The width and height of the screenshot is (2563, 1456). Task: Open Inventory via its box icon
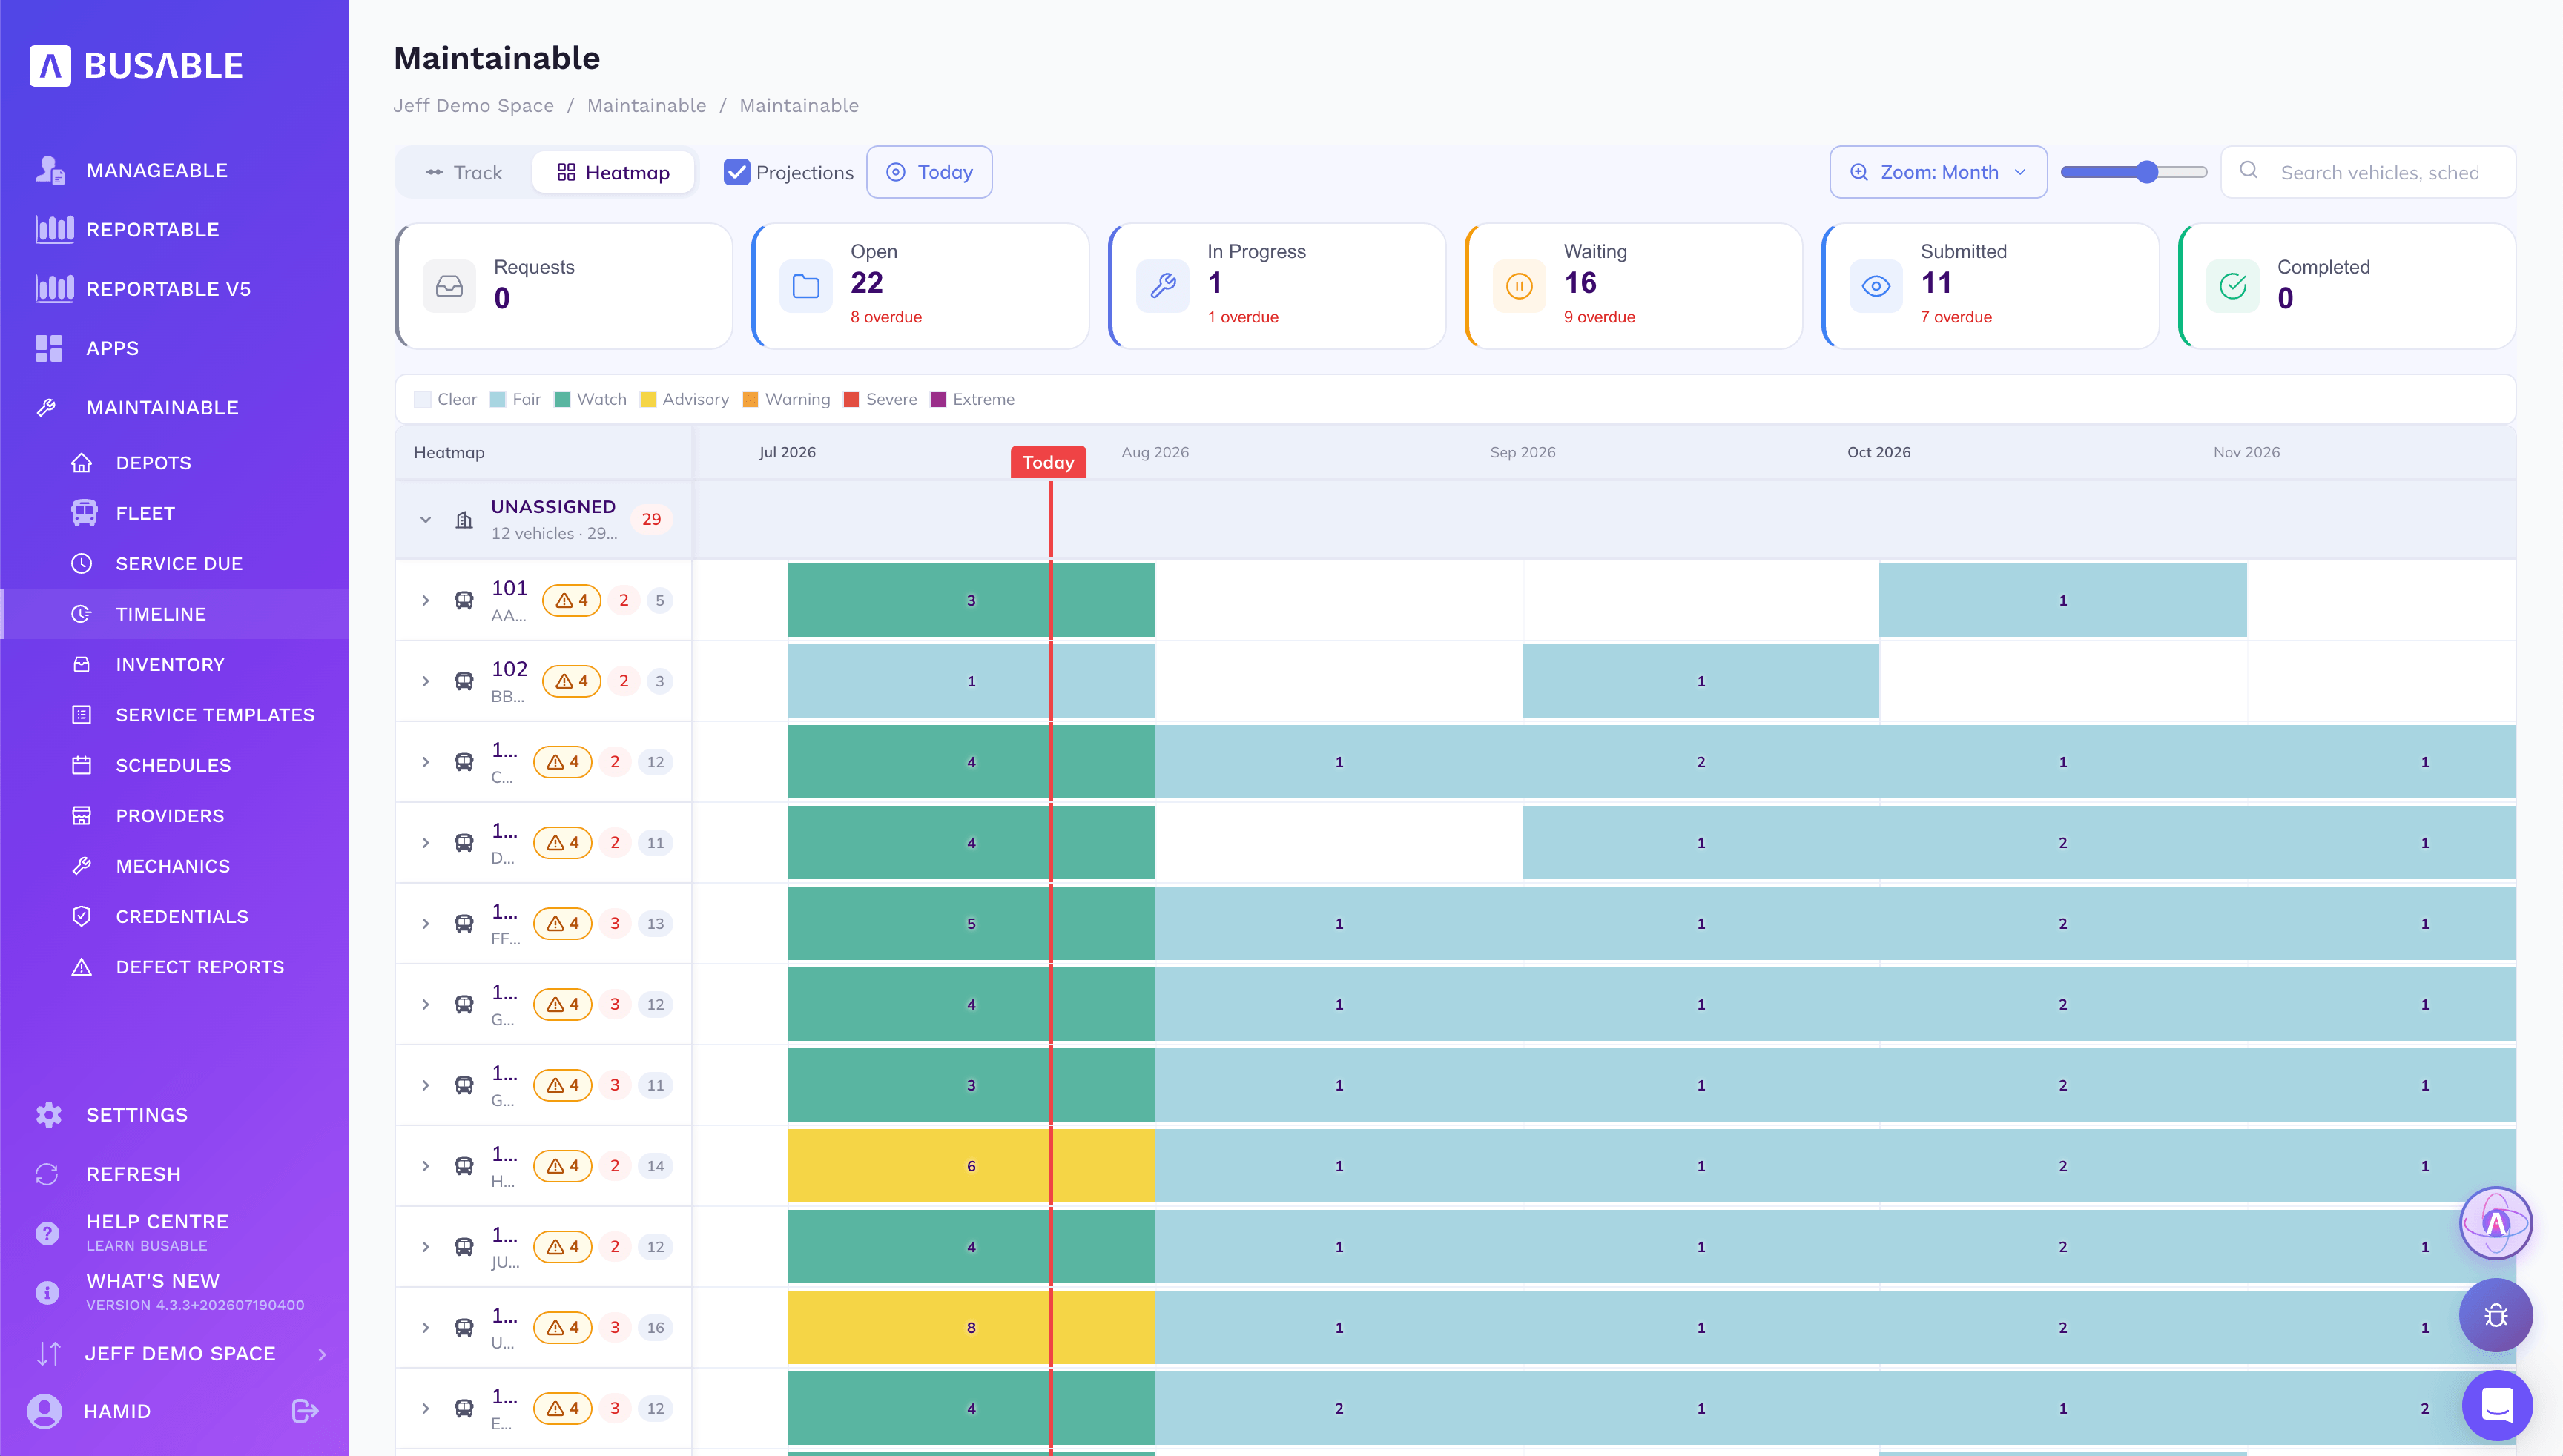pyautogui.click(x=82, y=665)
